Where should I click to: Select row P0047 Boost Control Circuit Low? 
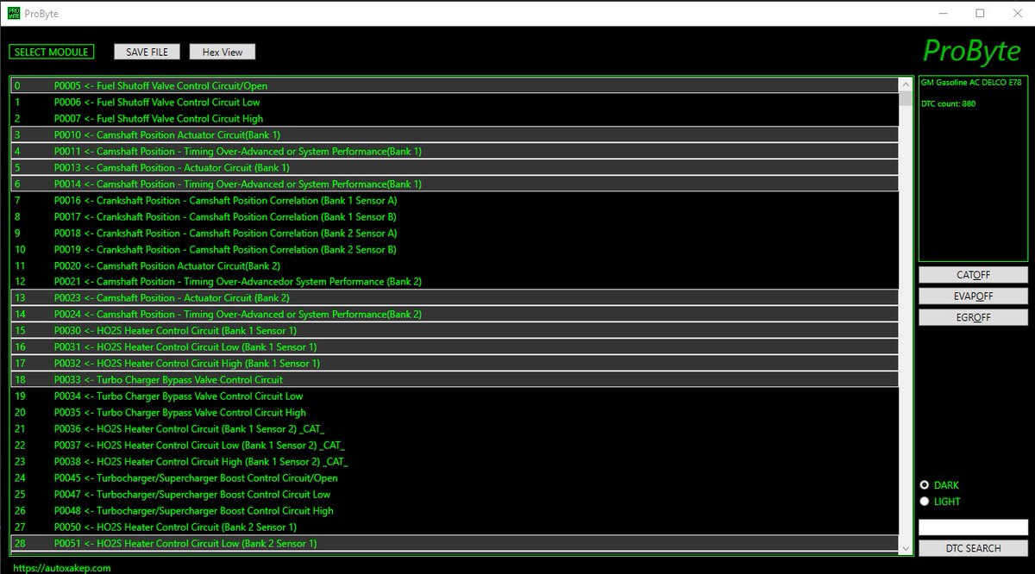455,495
